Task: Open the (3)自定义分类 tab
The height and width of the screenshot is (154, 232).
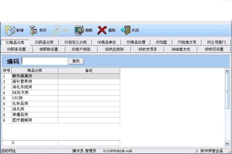Action: [75, 42]
